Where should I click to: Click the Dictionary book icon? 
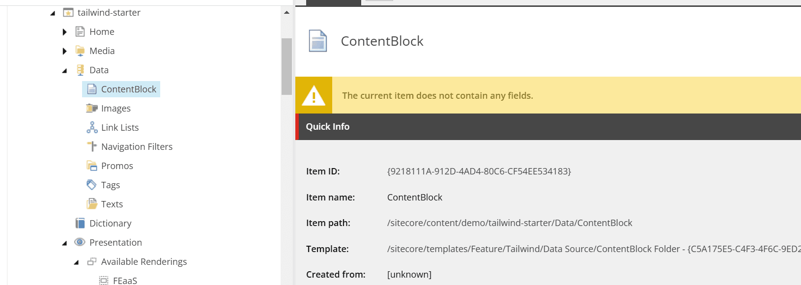click(x=80, y=224)
